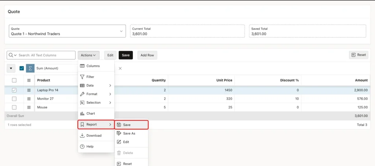Click the 2,900.00 amount cell
The image size is (375, 166).
[336, 90]
